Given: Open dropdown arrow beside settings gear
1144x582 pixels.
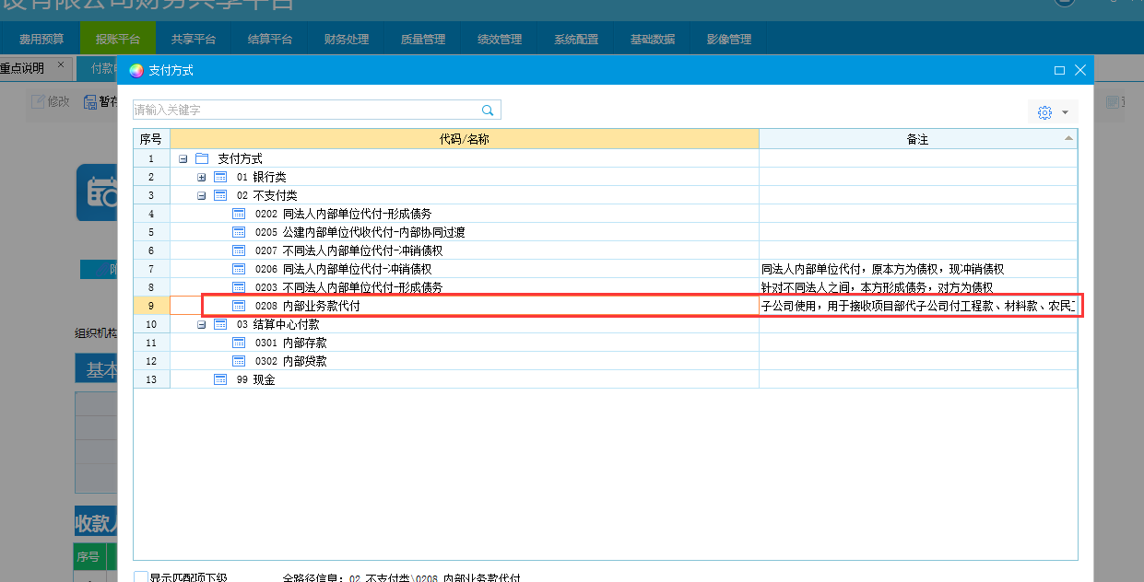Looking at the screenshot, I should [x=1065, y=112].
